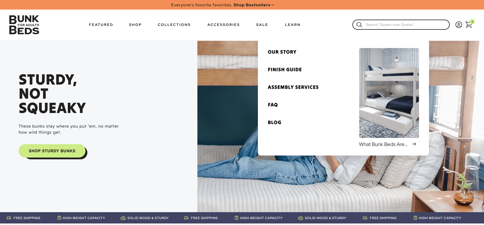
Task: Focus the Queen over Queen search field
Action: [x=401, y=25]
